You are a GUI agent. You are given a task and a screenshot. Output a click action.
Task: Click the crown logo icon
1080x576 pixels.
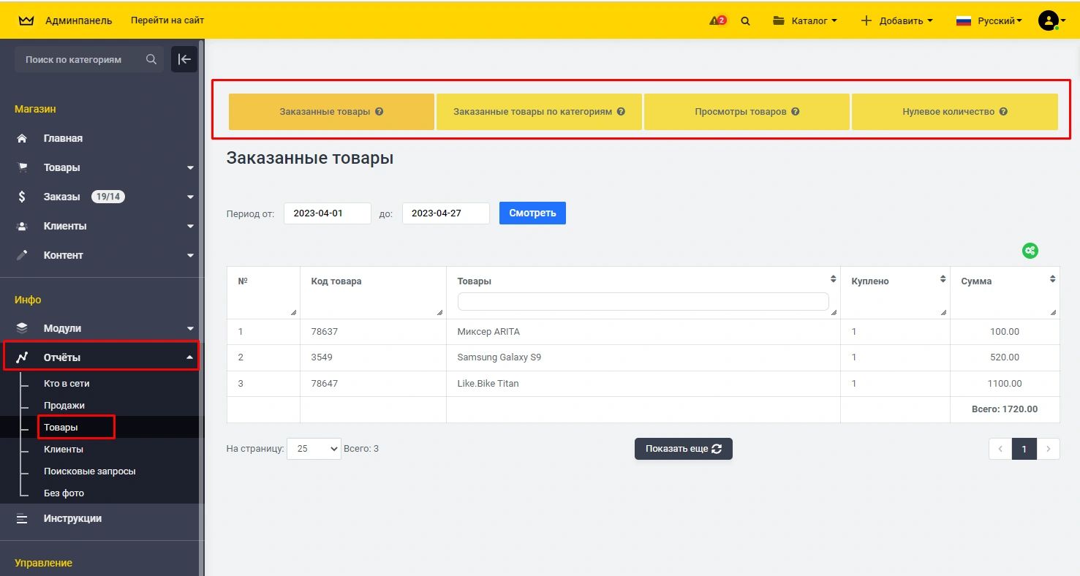[x=26, y=20]
